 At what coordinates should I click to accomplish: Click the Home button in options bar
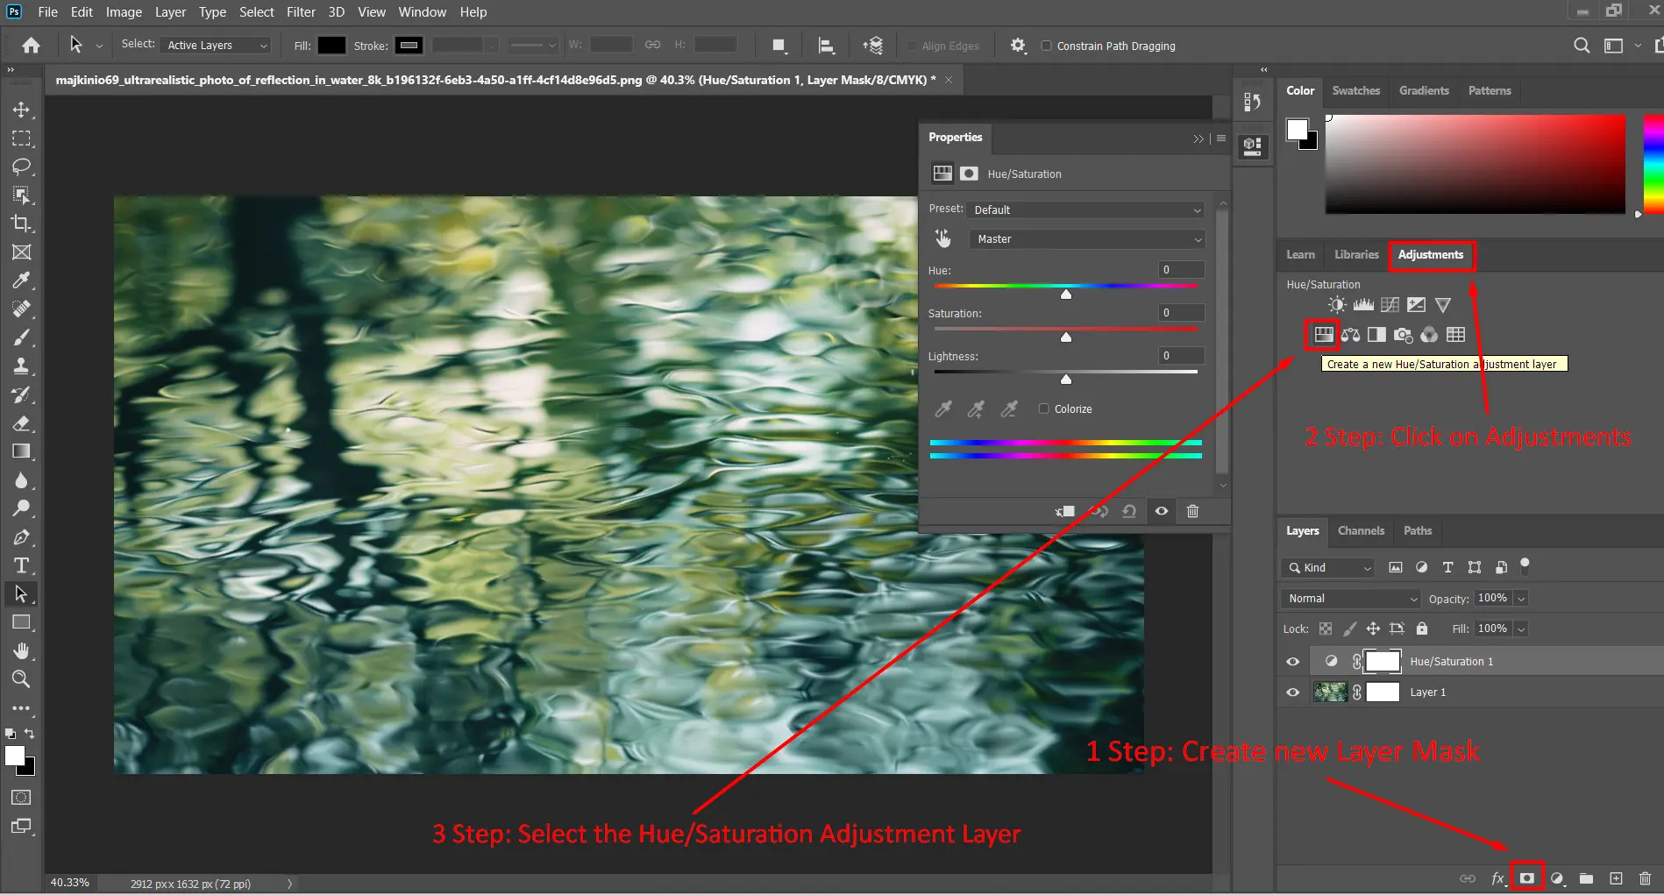tap(31, 46)
